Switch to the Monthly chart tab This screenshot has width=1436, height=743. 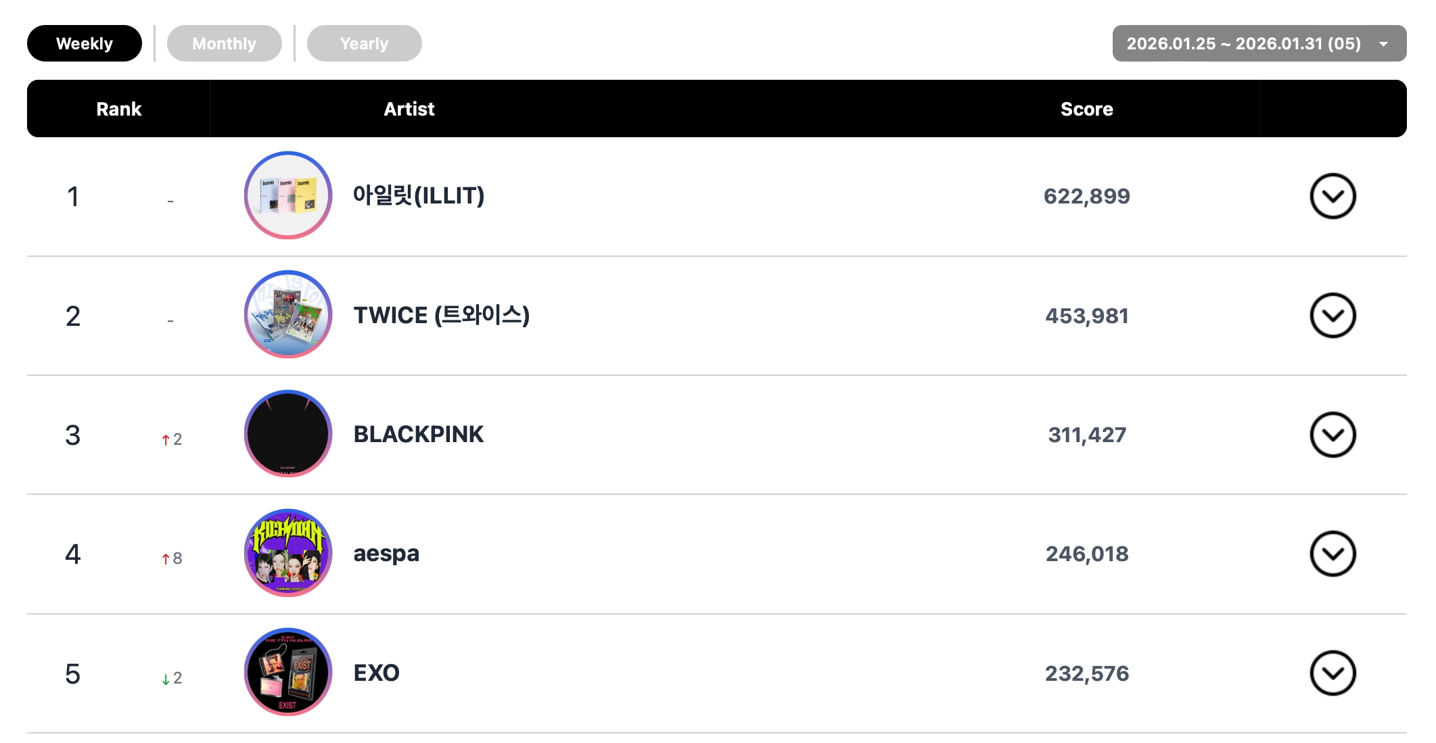(x=224, y=43)
